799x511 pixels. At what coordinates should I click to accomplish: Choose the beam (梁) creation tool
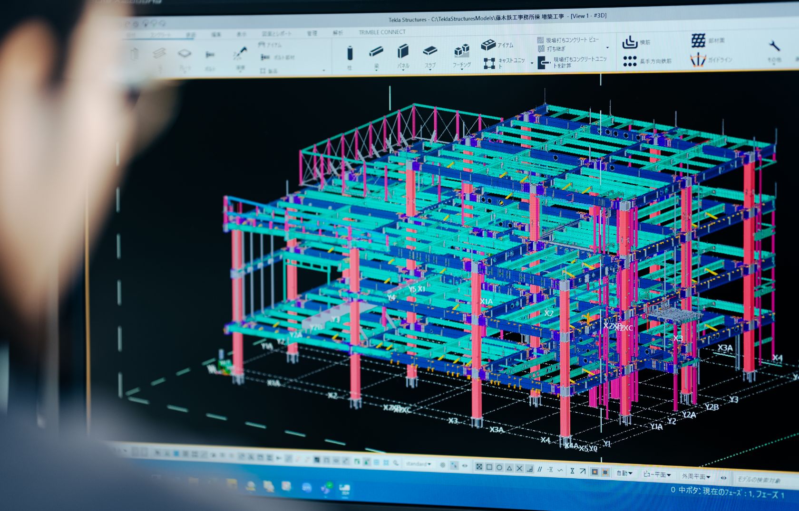pyautogui.click(x=376, y=52)
